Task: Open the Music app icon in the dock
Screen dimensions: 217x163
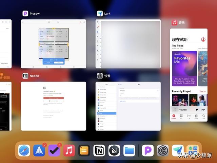Action: coord(69,150)
